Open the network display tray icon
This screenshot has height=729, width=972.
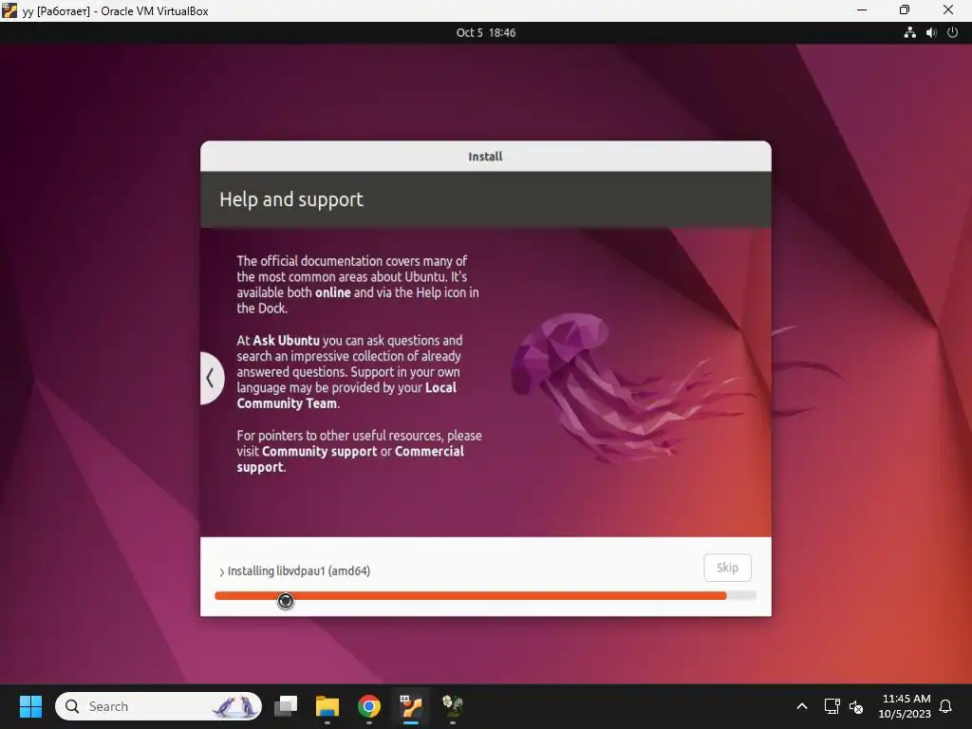(832, 706)
